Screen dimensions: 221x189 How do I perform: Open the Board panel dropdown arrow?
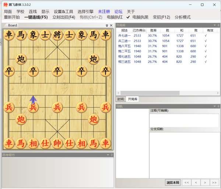coord(107,25)
